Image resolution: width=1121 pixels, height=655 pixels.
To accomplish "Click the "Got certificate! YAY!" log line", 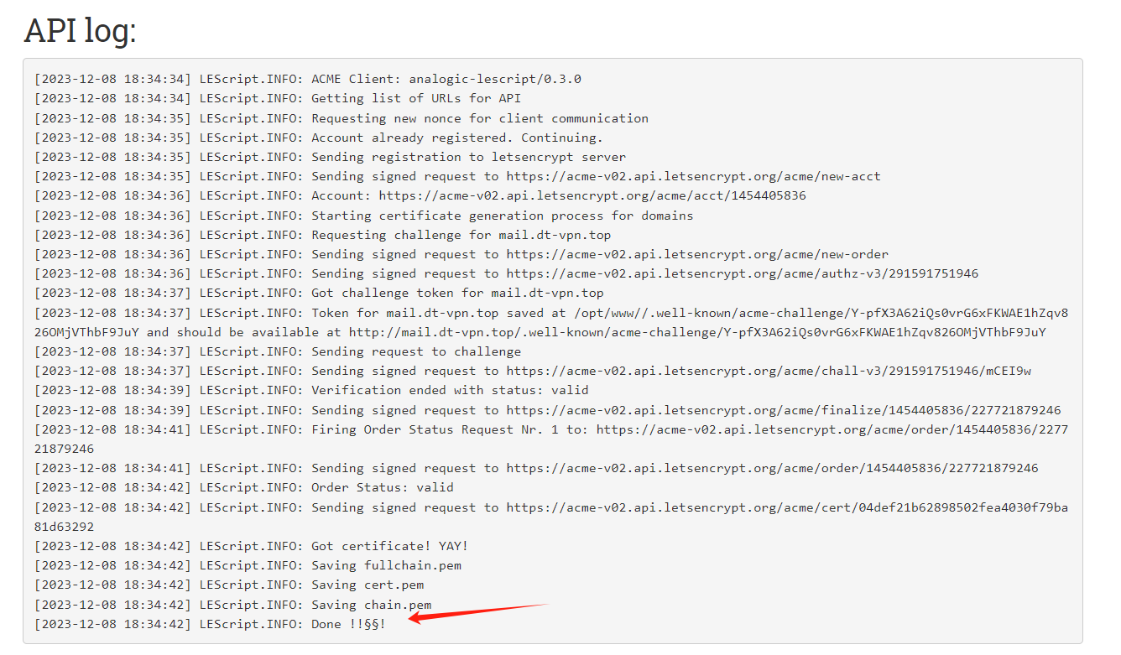I will tap(389, 546).
